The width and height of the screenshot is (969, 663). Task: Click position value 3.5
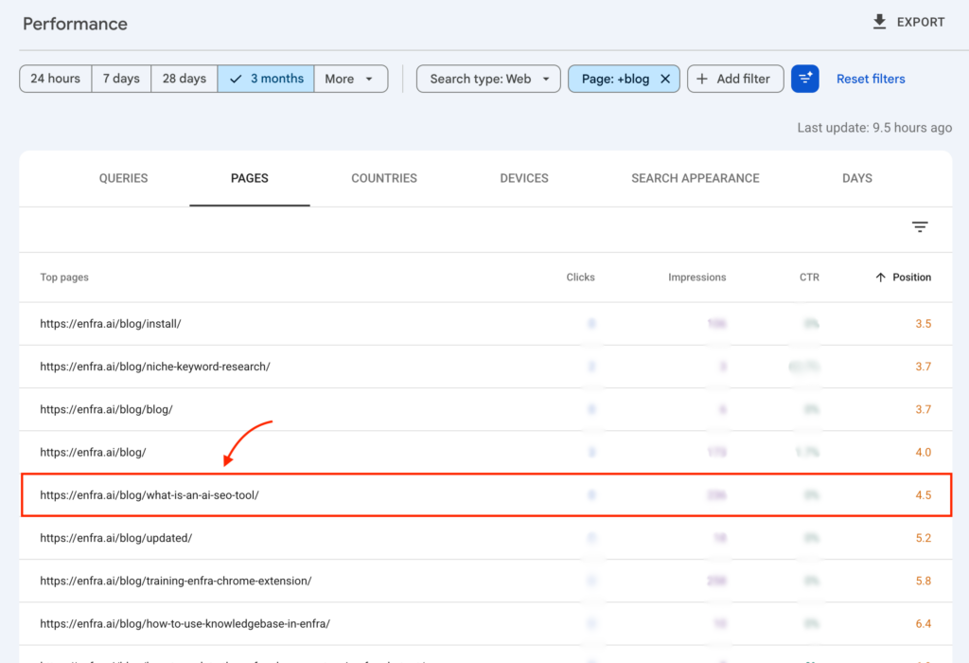[x=924, y=324]
